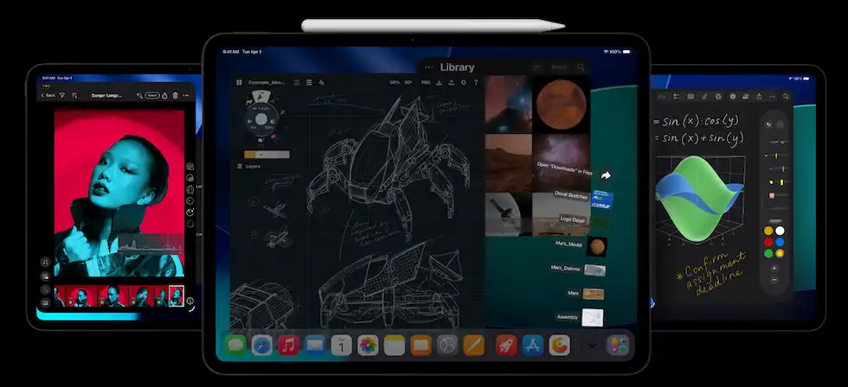Click the Logo Detail file label
Screen dimensions: 848x387
[573, 220]
